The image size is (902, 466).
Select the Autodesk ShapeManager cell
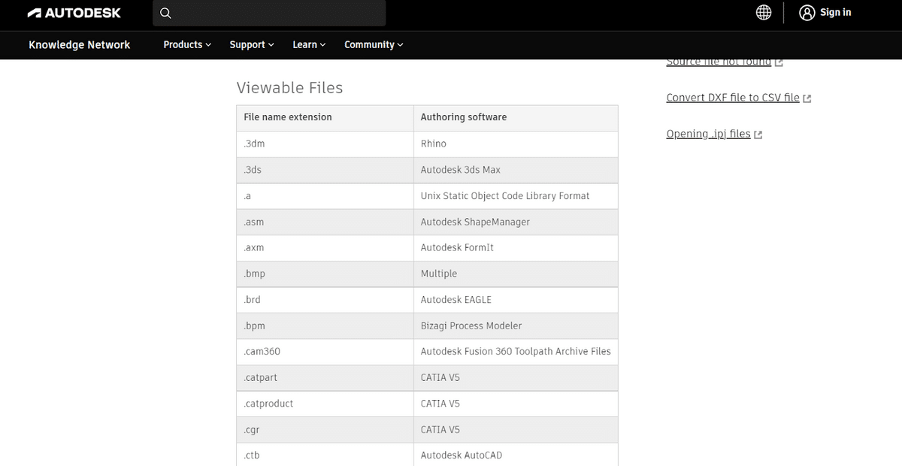[516, 222]
